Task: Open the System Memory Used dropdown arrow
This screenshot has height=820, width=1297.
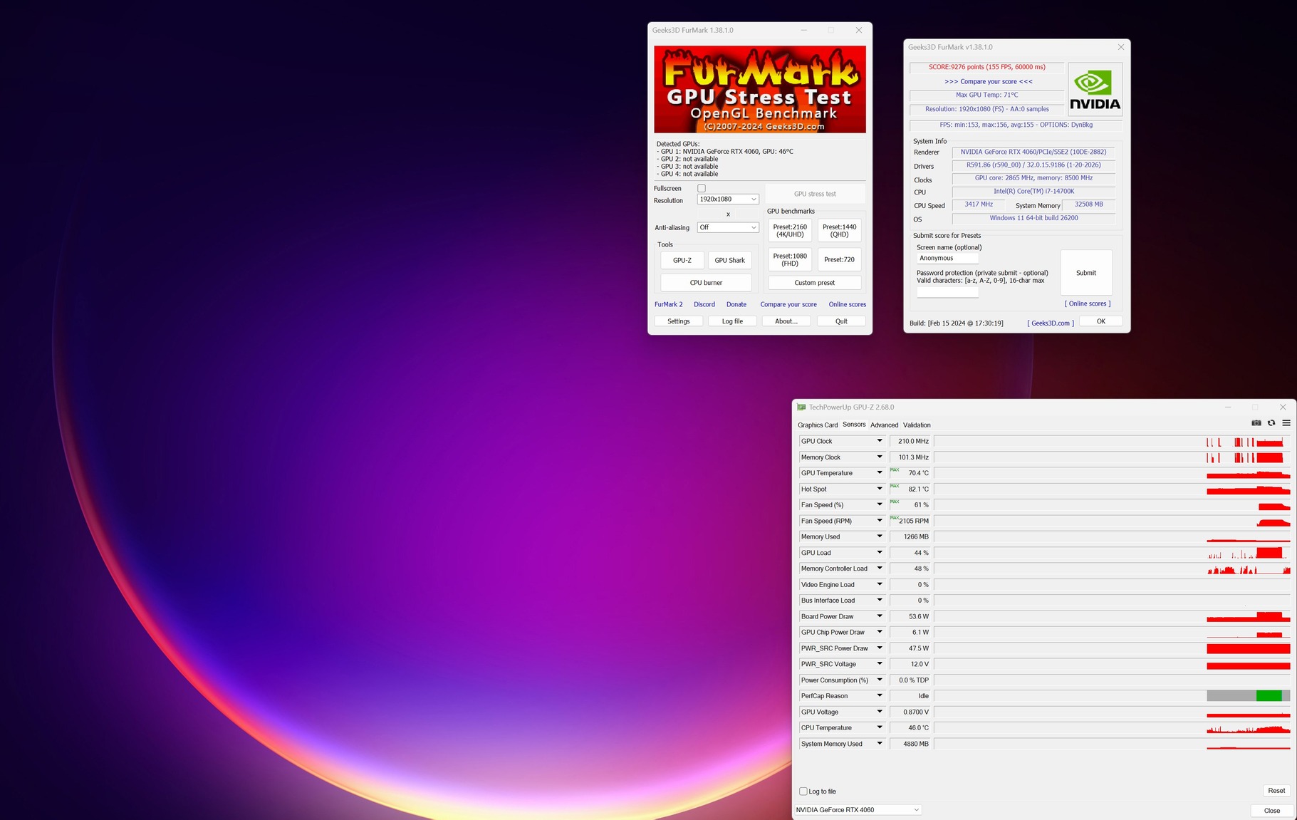Action: pos(880,744)
